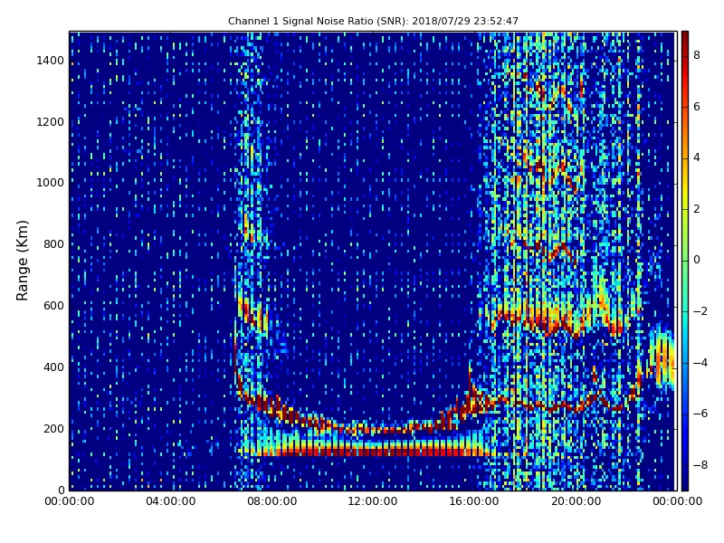The image size is (724, 543).
Task: Click the 1400 range tick label
Action: (50, 61)
